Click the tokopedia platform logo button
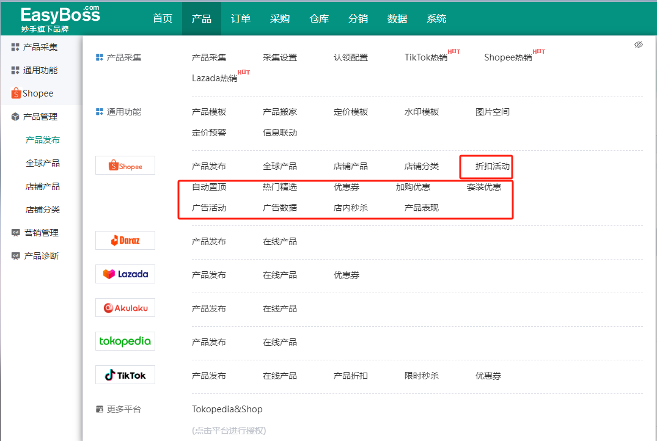The height and width of the screenshot is (441, 657). coord(125,341)
